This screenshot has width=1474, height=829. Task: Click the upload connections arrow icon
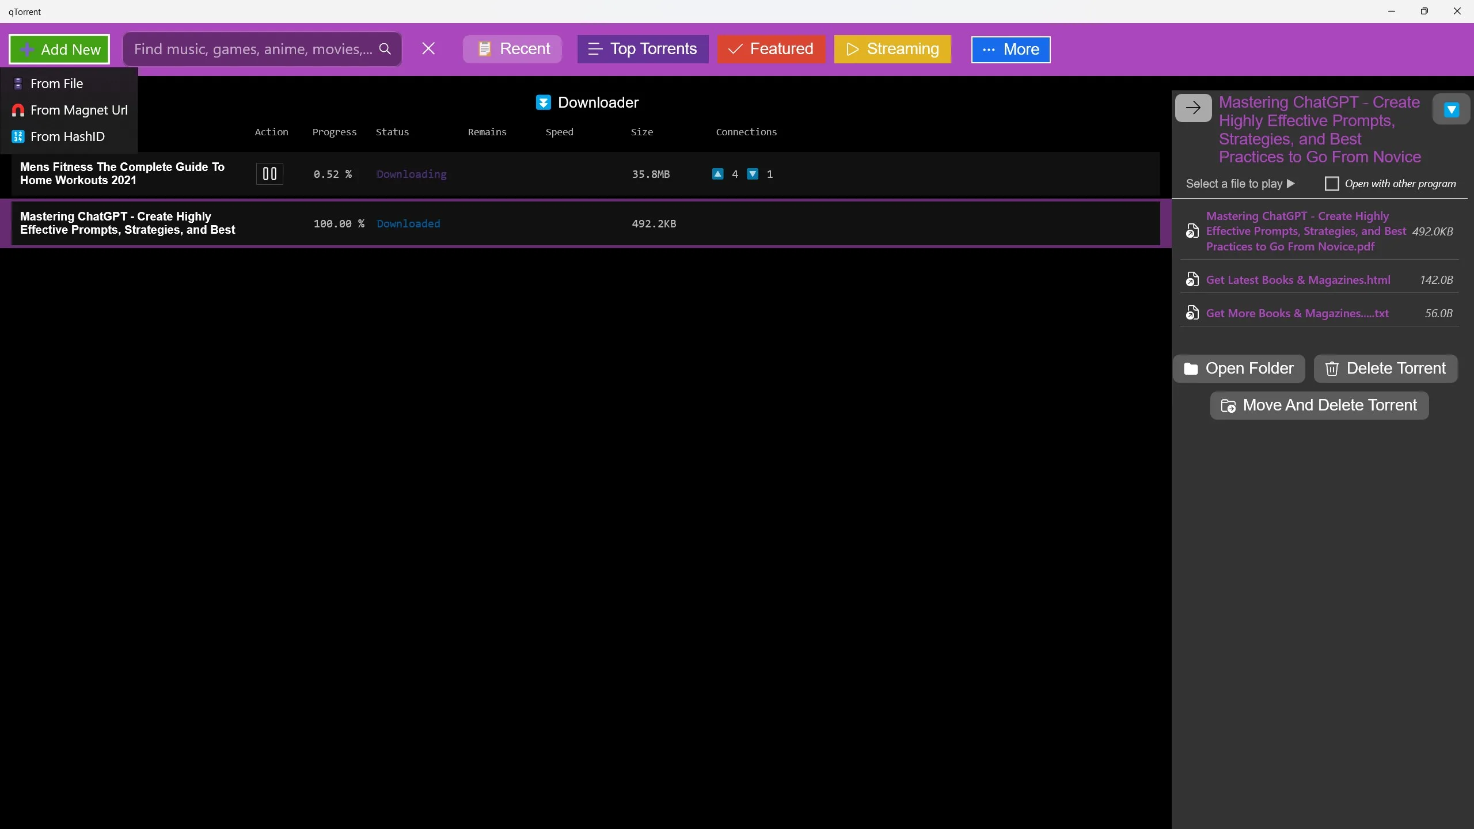(717, 174)
